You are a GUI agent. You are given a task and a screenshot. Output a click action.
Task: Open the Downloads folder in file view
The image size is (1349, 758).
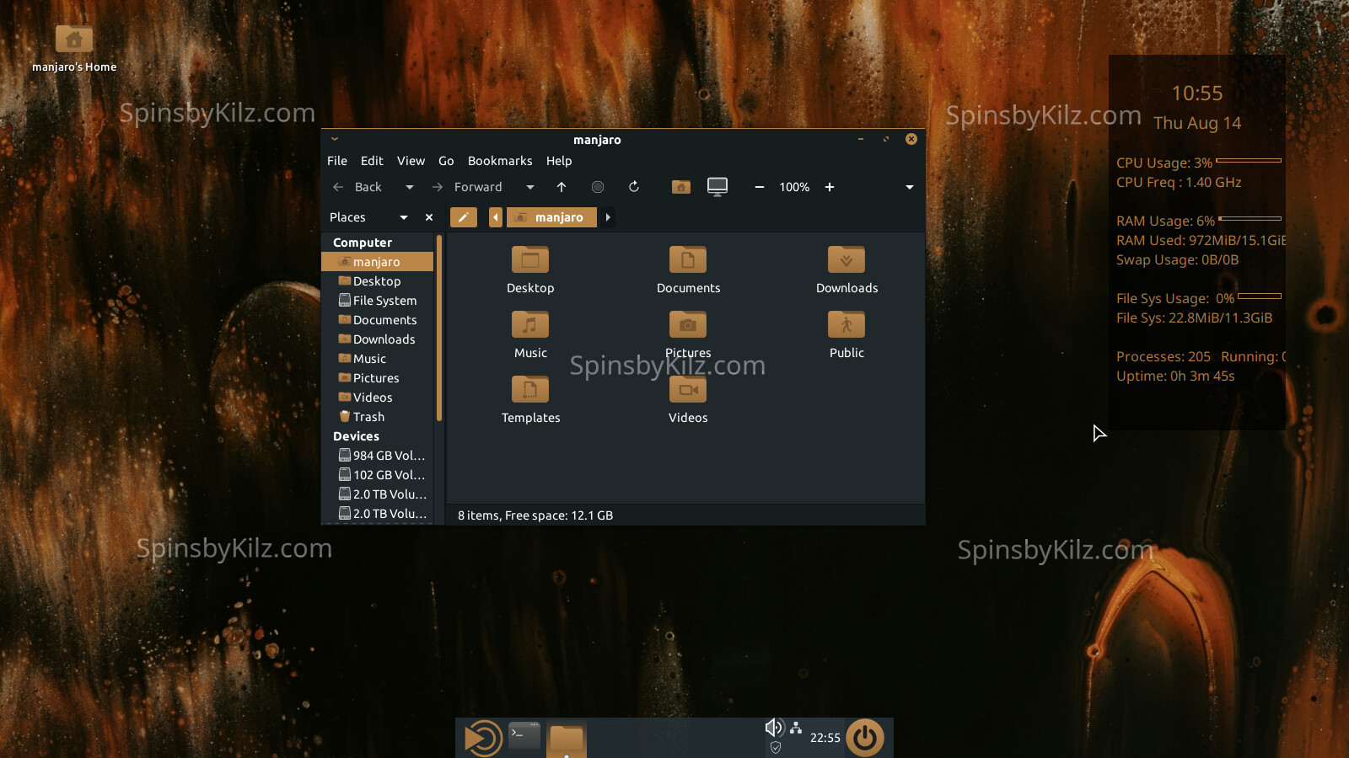[846, 270]
